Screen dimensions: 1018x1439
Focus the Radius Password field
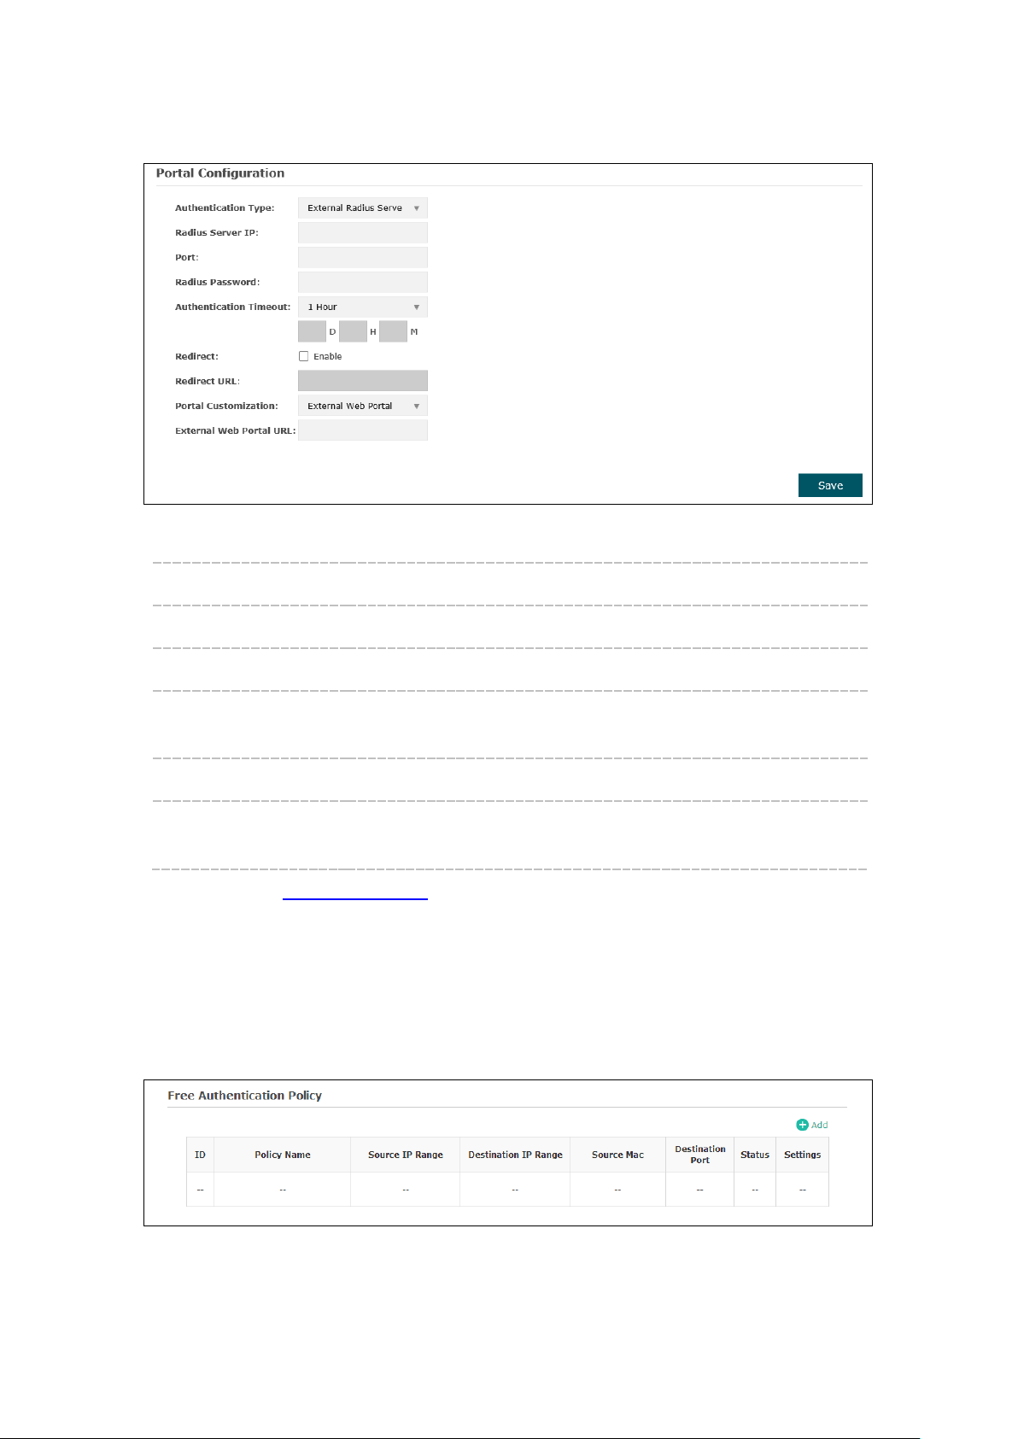tap(362, 282)
